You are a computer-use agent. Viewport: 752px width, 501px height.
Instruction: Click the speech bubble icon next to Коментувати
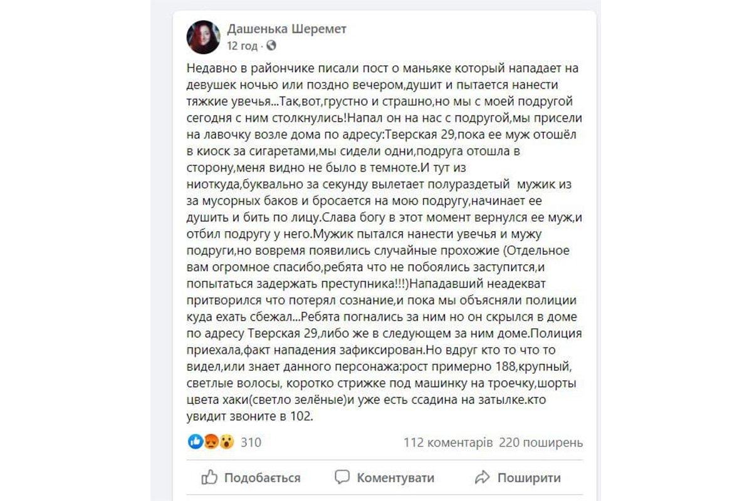(343, 477)
